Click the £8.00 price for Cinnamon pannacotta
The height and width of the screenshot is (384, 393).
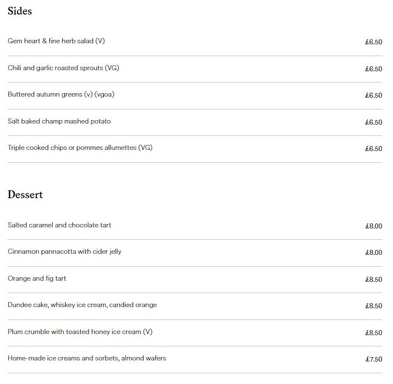(x=373, y=253)
